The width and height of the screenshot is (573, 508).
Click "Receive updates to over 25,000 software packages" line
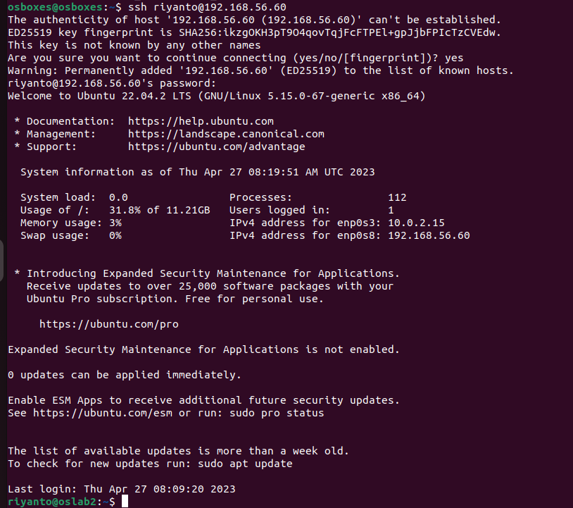tap(210, 286)
